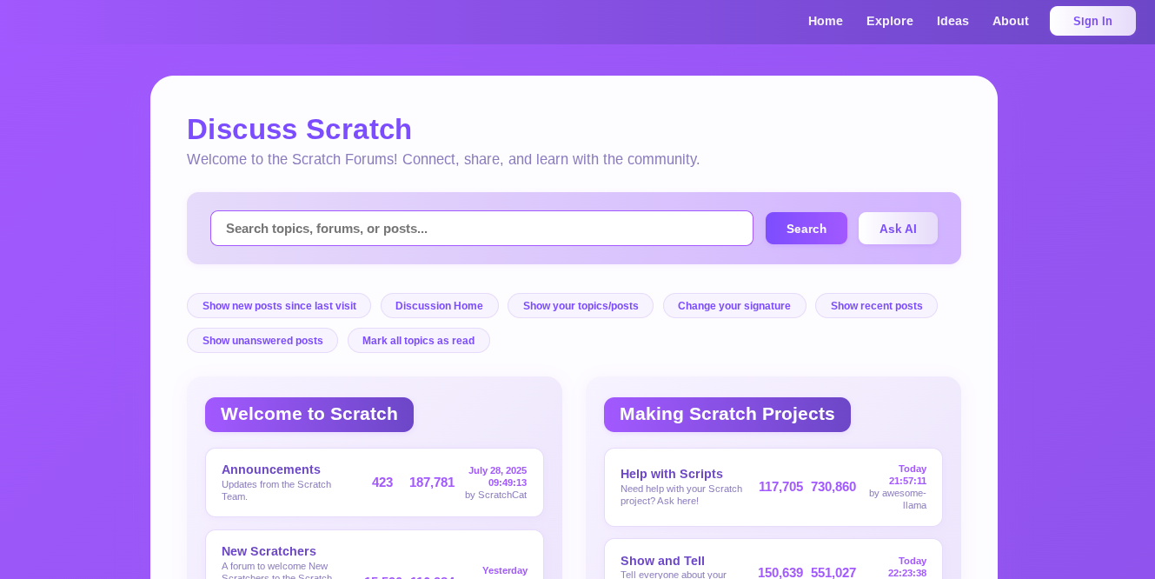Viewport: 1155px width, 579px height.
Task: Open the Home navigation link
Action: 825,21
